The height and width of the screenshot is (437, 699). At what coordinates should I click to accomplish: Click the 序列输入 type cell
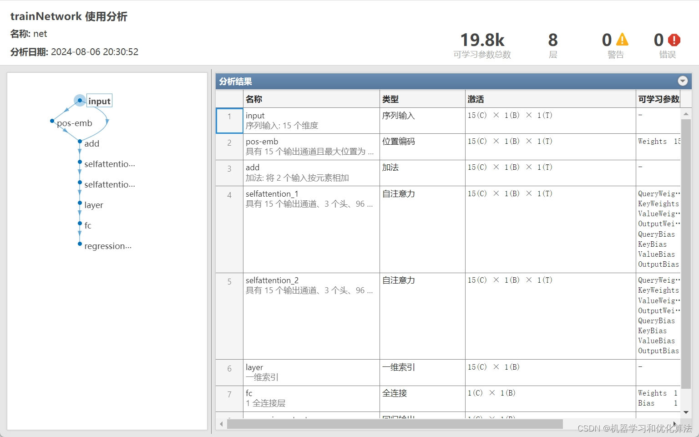(422, 121)
